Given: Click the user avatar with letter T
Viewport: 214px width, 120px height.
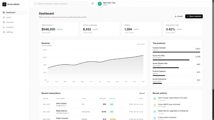Looking at the screenshot, I should tap(100, 4).
